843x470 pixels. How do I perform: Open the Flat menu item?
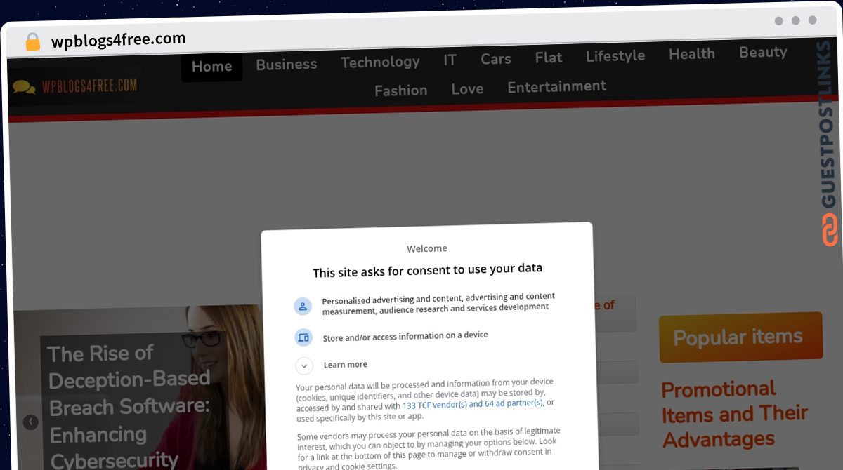pyautogui.click(x=549, y=58)
